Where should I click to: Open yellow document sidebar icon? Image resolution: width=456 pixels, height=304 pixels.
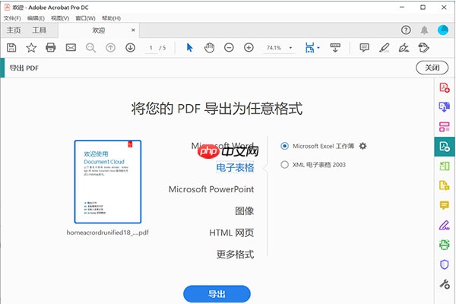(445, 185)
